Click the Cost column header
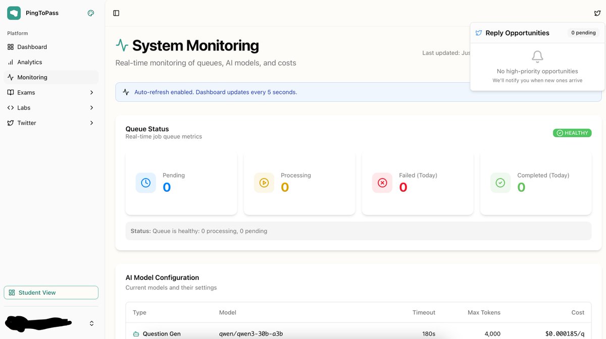606x339 pixels. (578, 313)
